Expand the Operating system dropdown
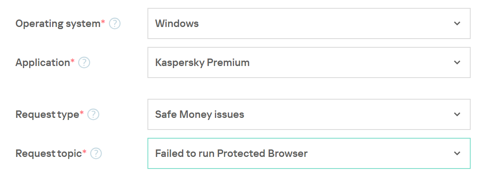This screenshot has height=176, width=479. (x=309, y=24)
